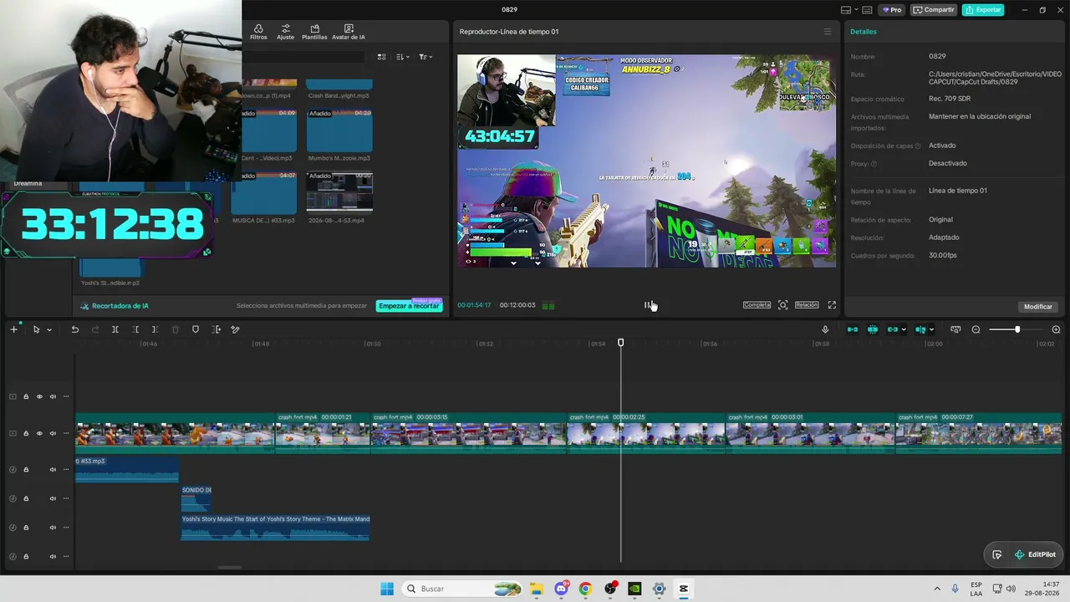Hide the top video track with eye icon
Image resolution: width=1070 pixels, height=602 pixels.
[39, 396]
